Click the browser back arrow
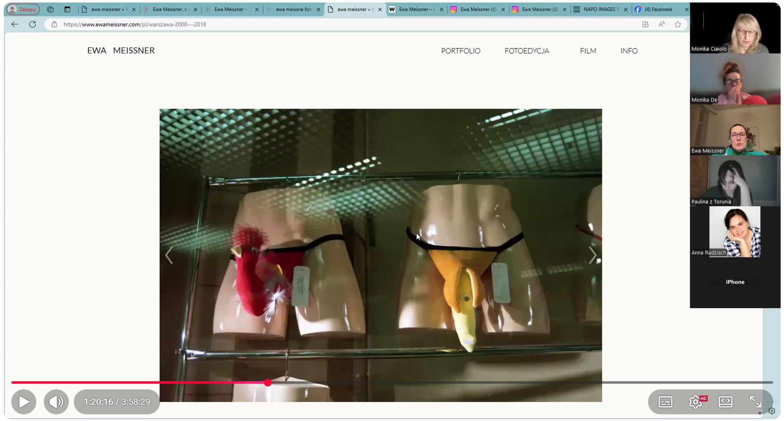Image resolution: width=784 pixels, height=421 pixels. pos(15,24)
